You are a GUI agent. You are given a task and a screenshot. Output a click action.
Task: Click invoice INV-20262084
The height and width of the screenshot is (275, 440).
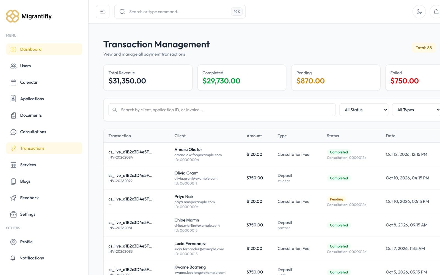point(120,157)
